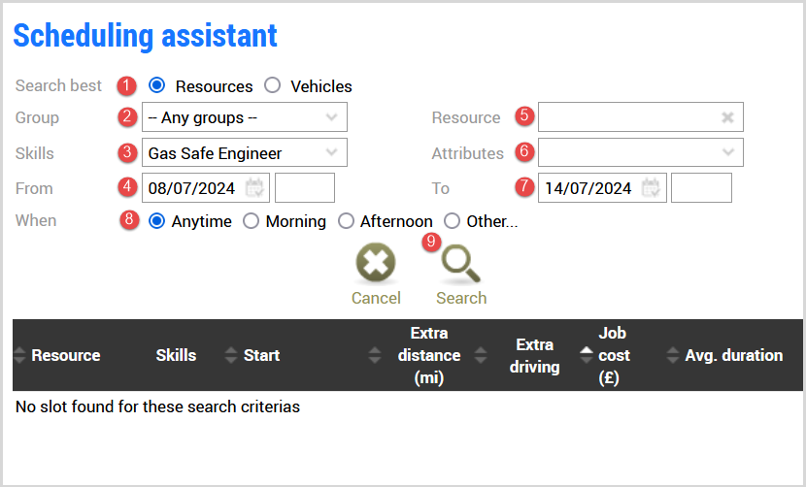This screenshot has width=806, height=487.
Task: Select the Morning radio option
Action: click(x=251, y=221)
